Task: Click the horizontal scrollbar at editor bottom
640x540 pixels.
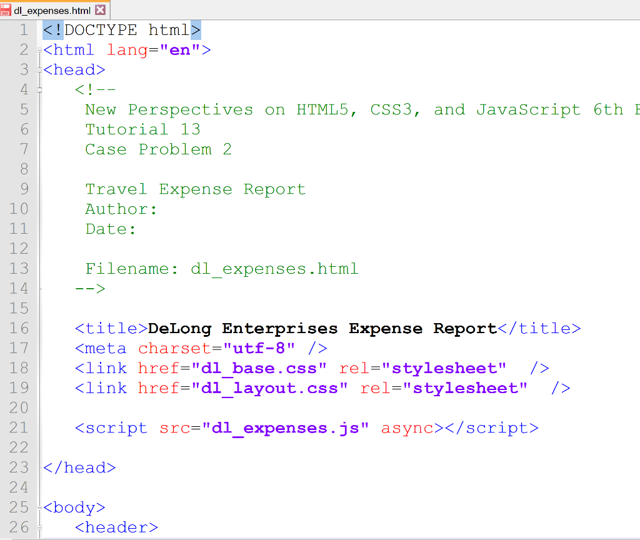Action: coord(326,538)
